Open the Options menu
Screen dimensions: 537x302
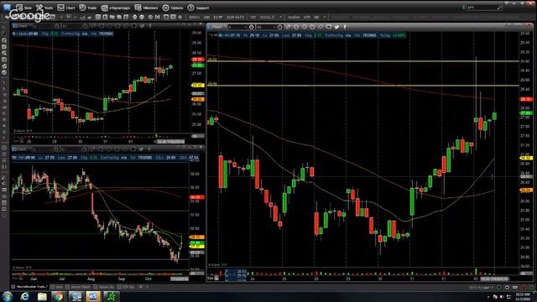[173, 8]
